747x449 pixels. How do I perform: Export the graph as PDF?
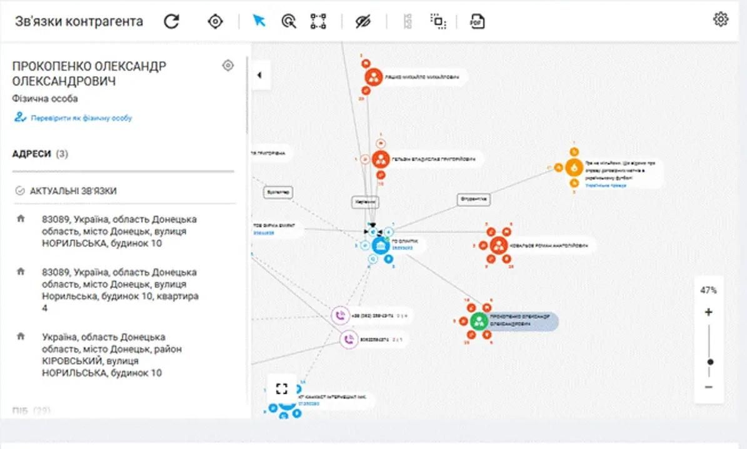pos(478,21)
